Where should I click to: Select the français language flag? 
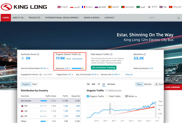tap(84, 7)
